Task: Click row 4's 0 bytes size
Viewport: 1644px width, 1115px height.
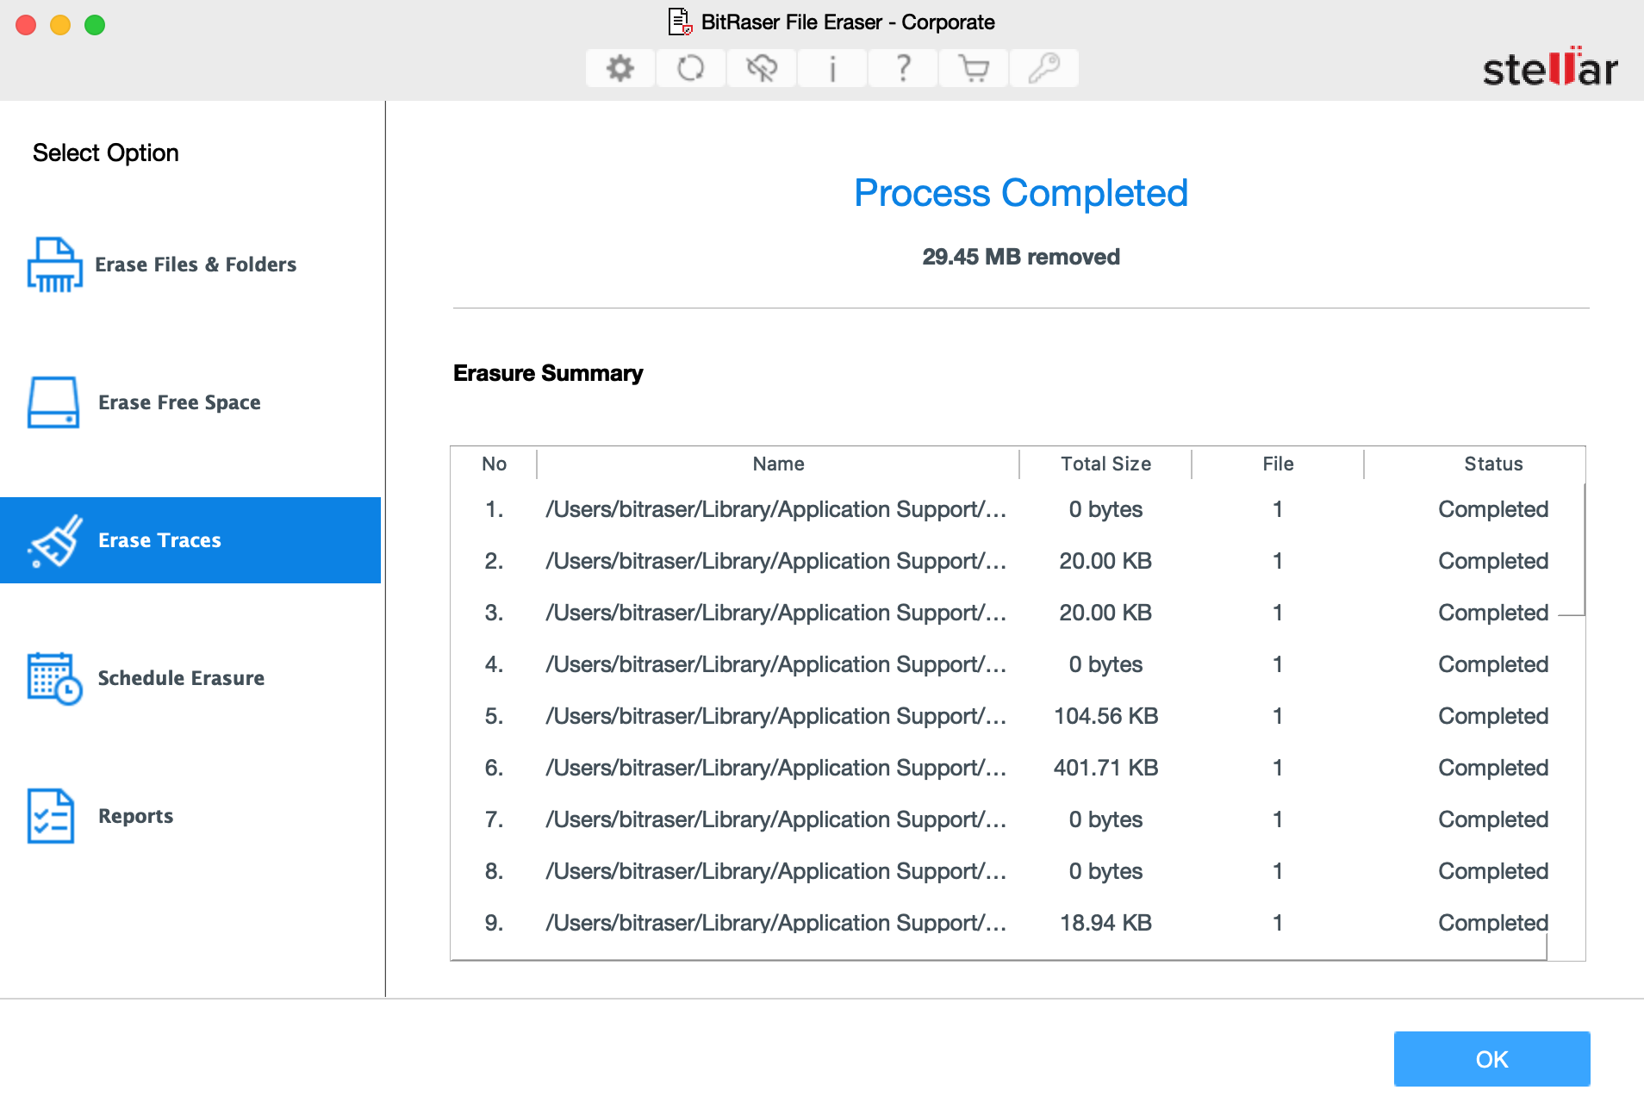Action: (x=1105, y=664)
